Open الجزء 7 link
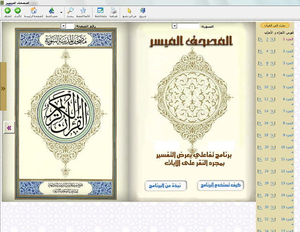The image size is (300, 232). (x=288, y=111)
